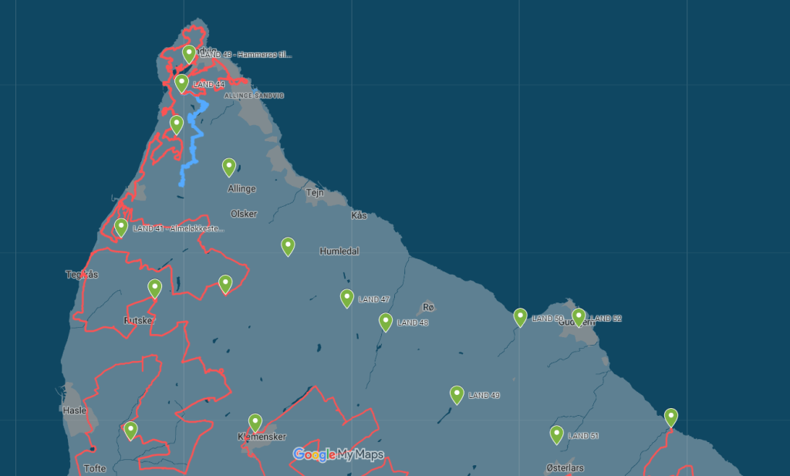Select the coastal pin east of LAND 51
790x476 pixels.
[x=671, y=417]
